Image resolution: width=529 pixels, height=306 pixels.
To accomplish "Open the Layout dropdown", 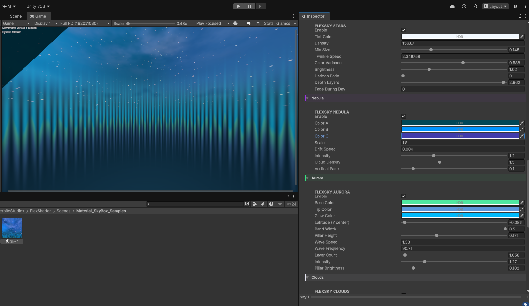I will (x=495, y=6).
